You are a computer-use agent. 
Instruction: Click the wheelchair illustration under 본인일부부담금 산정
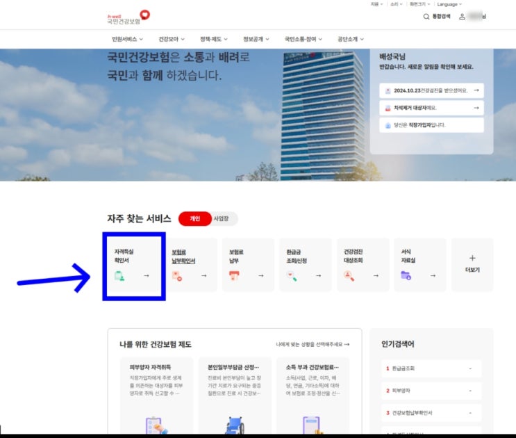[235, 425]
